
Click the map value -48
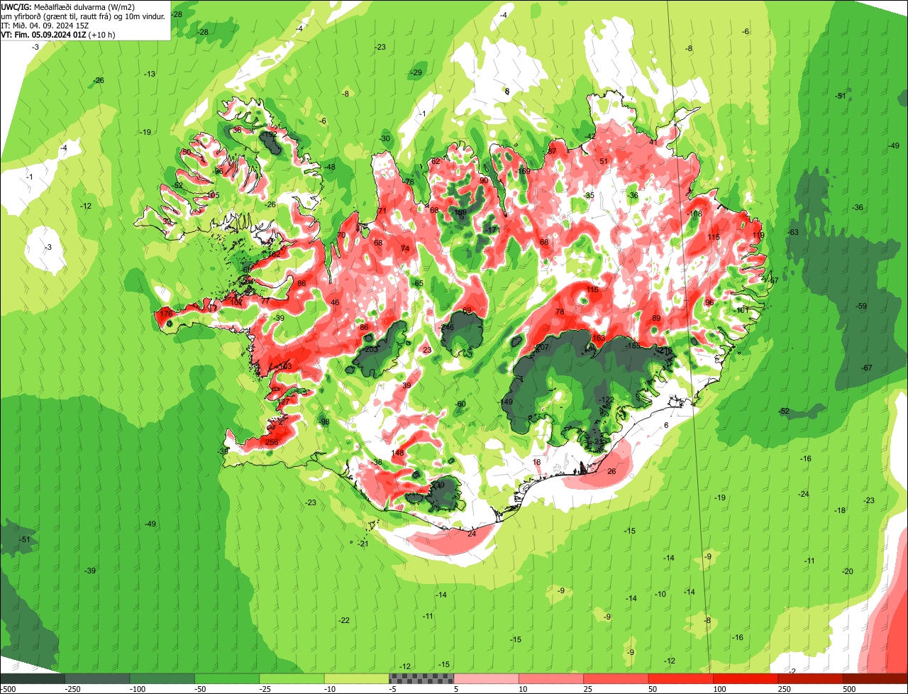pyautogui.click(x=329, y=167)
